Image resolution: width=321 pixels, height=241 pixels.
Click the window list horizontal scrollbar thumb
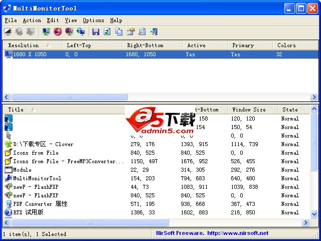(90, 222)
